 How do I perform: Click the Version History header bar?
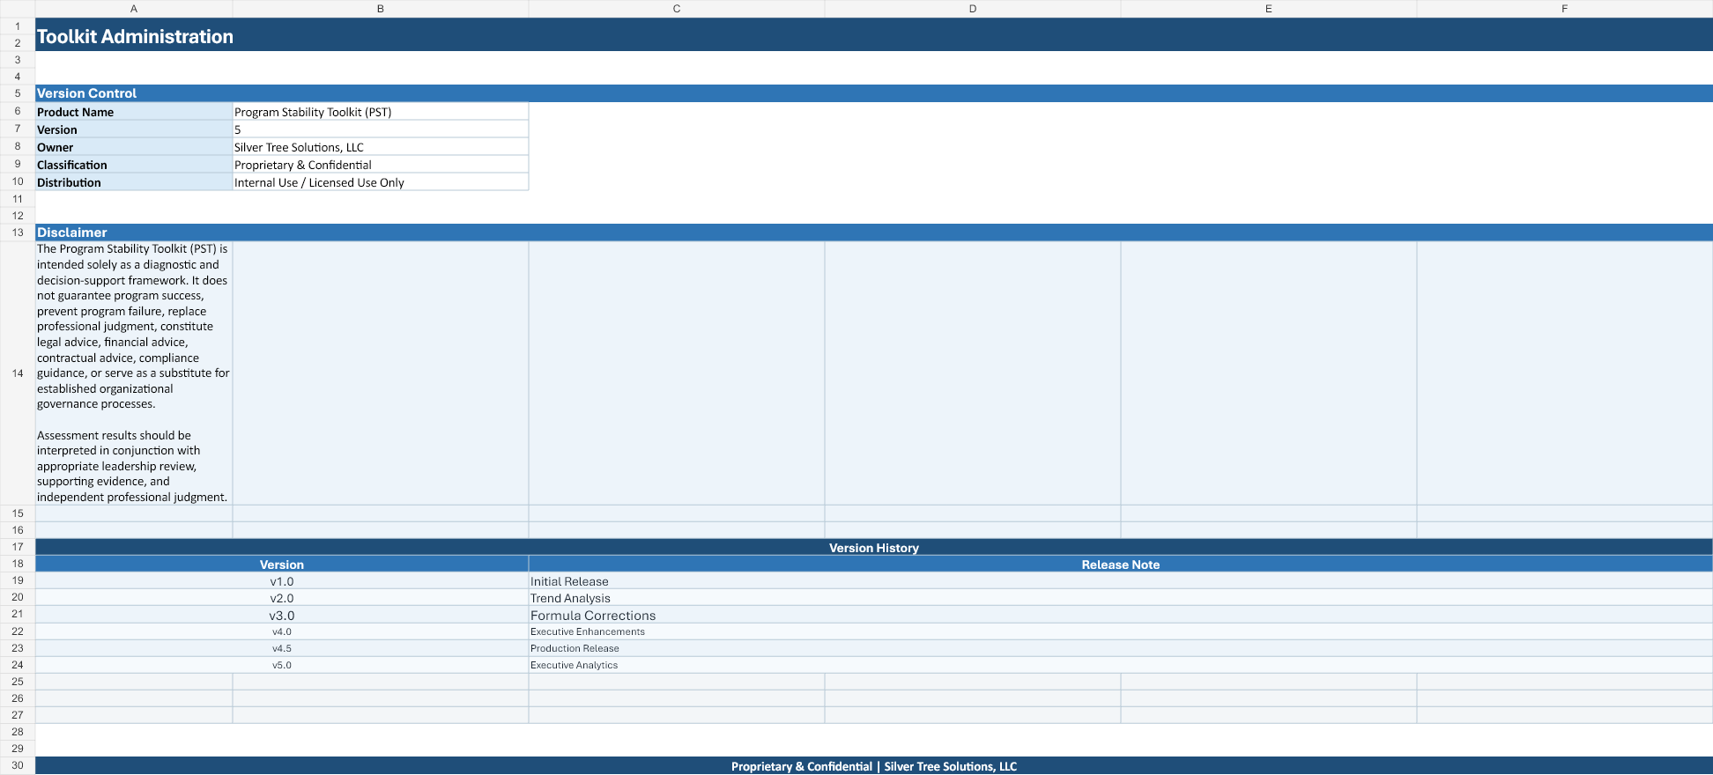[874, 547]
